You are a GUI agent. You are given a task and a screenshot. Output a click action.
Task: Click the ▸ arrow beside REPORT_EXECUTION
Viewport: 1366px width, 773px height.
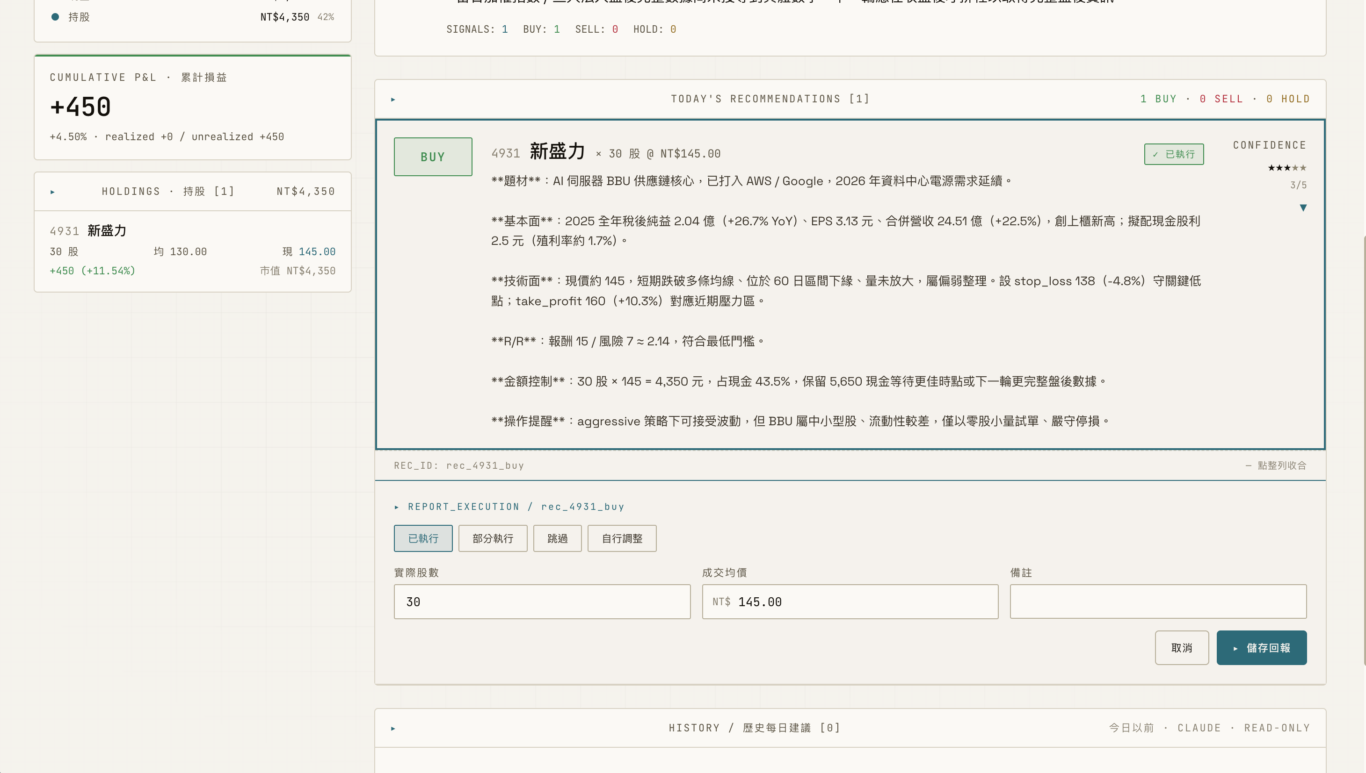396,507
